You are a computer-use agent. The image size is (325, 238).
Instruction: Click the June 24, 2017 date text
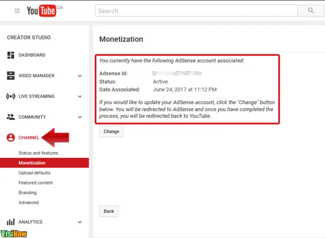click(185, 90)
